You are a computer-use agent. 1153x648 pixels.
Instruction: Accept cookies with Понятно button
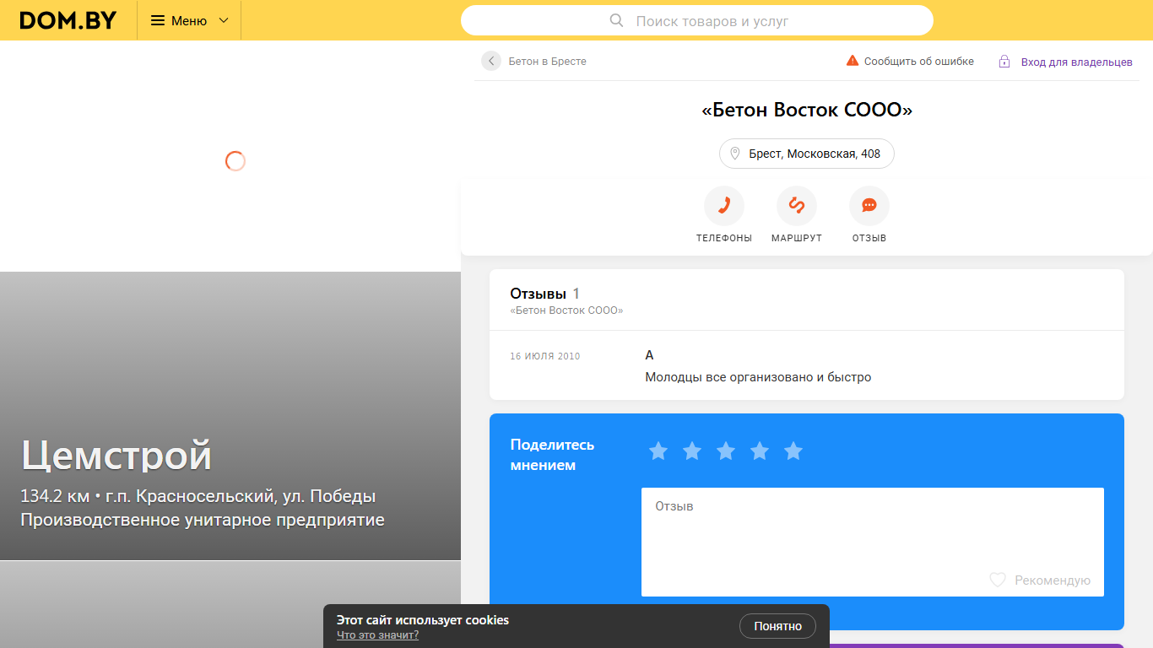coord(778,626)
